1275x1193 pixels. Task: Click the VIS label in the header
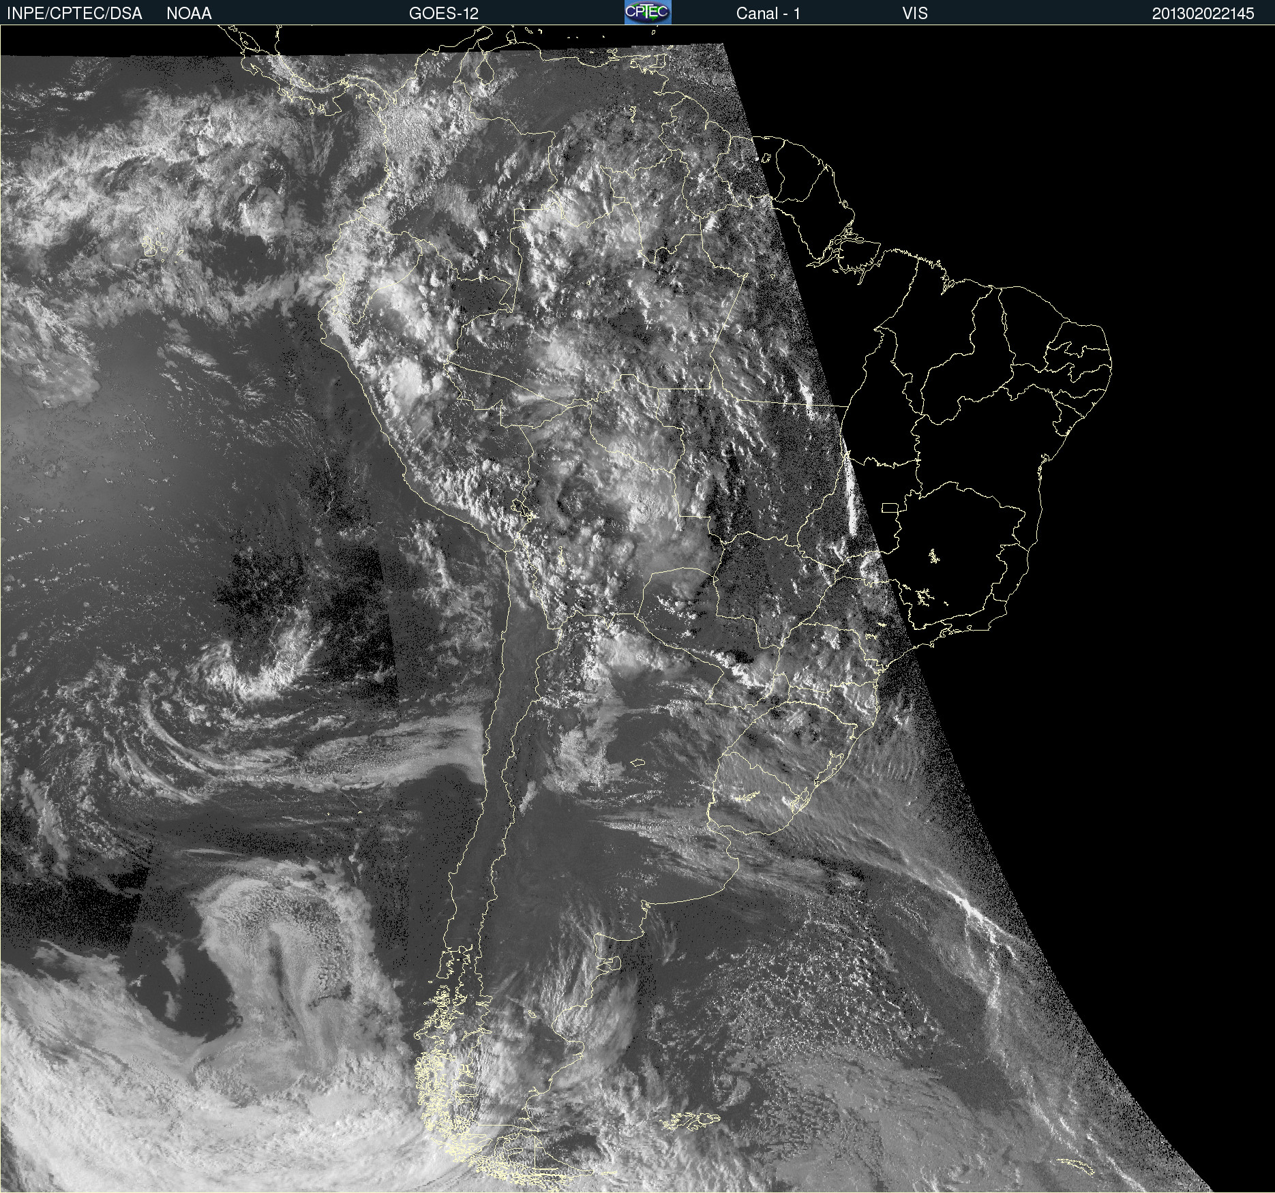pos(915,13)
